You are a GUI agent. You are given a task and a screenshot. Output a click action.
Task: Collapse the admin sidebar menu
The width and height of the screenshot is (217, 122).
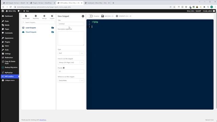[10, 80]
